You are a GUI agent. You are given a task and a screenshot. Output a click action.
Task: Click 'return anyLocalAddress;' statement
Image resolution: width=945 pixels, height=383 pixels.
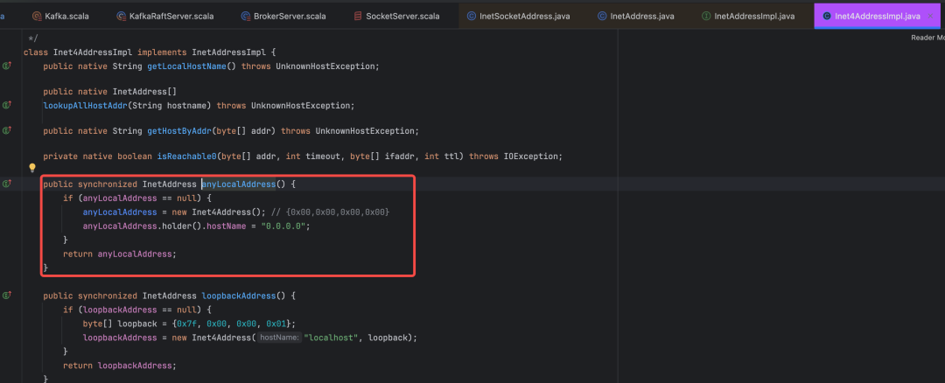point(120,254)
